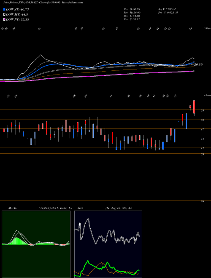The height and width of the screenshot is (278, 211).
Task: Click the 'Avg V: 0.005 M' value
Action: point(167,9)
